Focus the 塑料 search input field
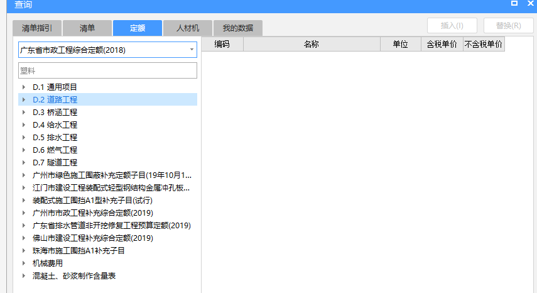The height and width of the screenshot is (293, 537). [107, 70]
